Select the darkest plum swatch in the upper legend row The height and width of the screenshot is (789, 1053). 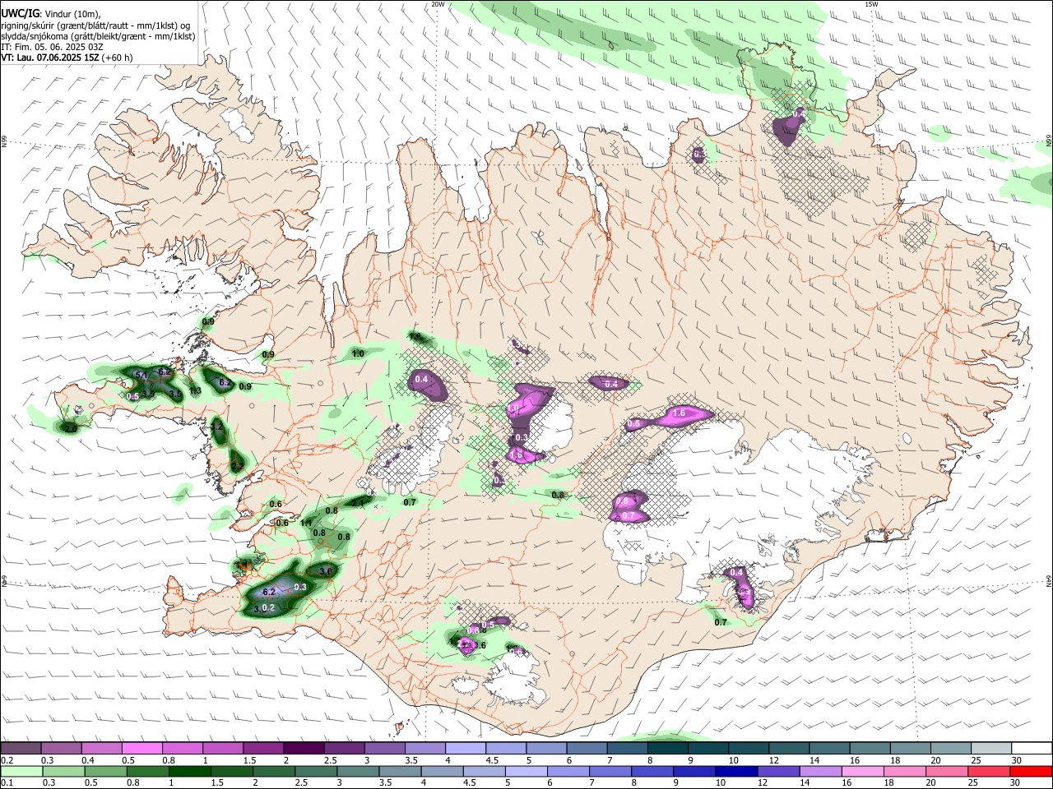click(x=304, y=748)
